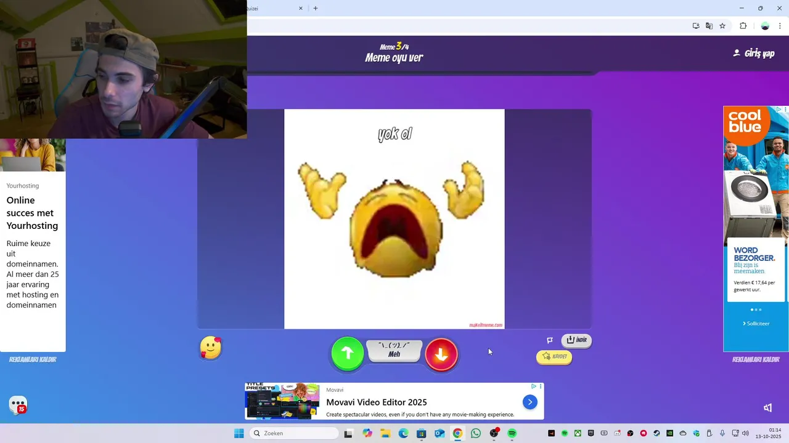Open Microsoft Store from taskbar

[x=422, y=433]
